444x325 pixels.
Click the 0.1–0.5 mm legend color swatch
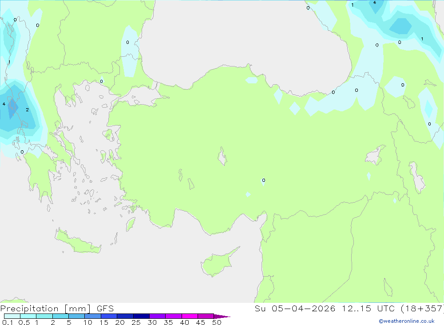[12, 316]
